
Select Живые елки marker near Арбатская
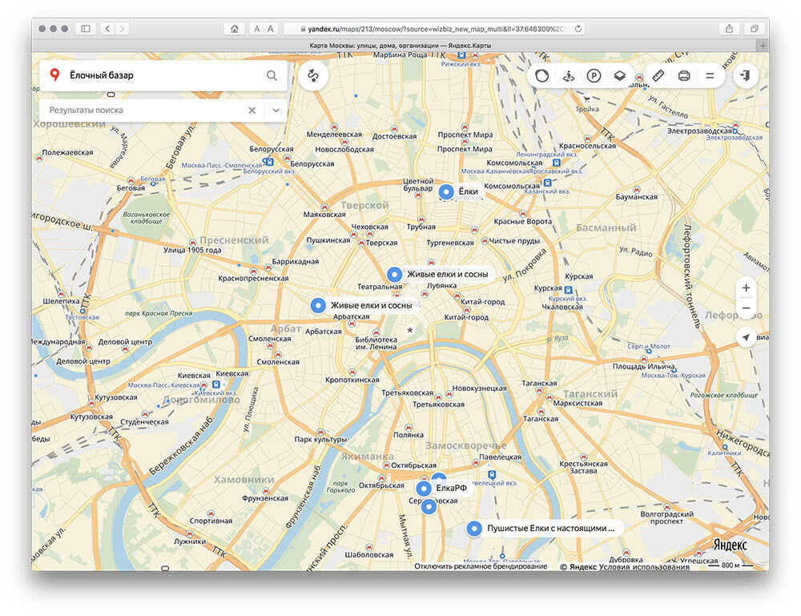[x=318, y=305]
